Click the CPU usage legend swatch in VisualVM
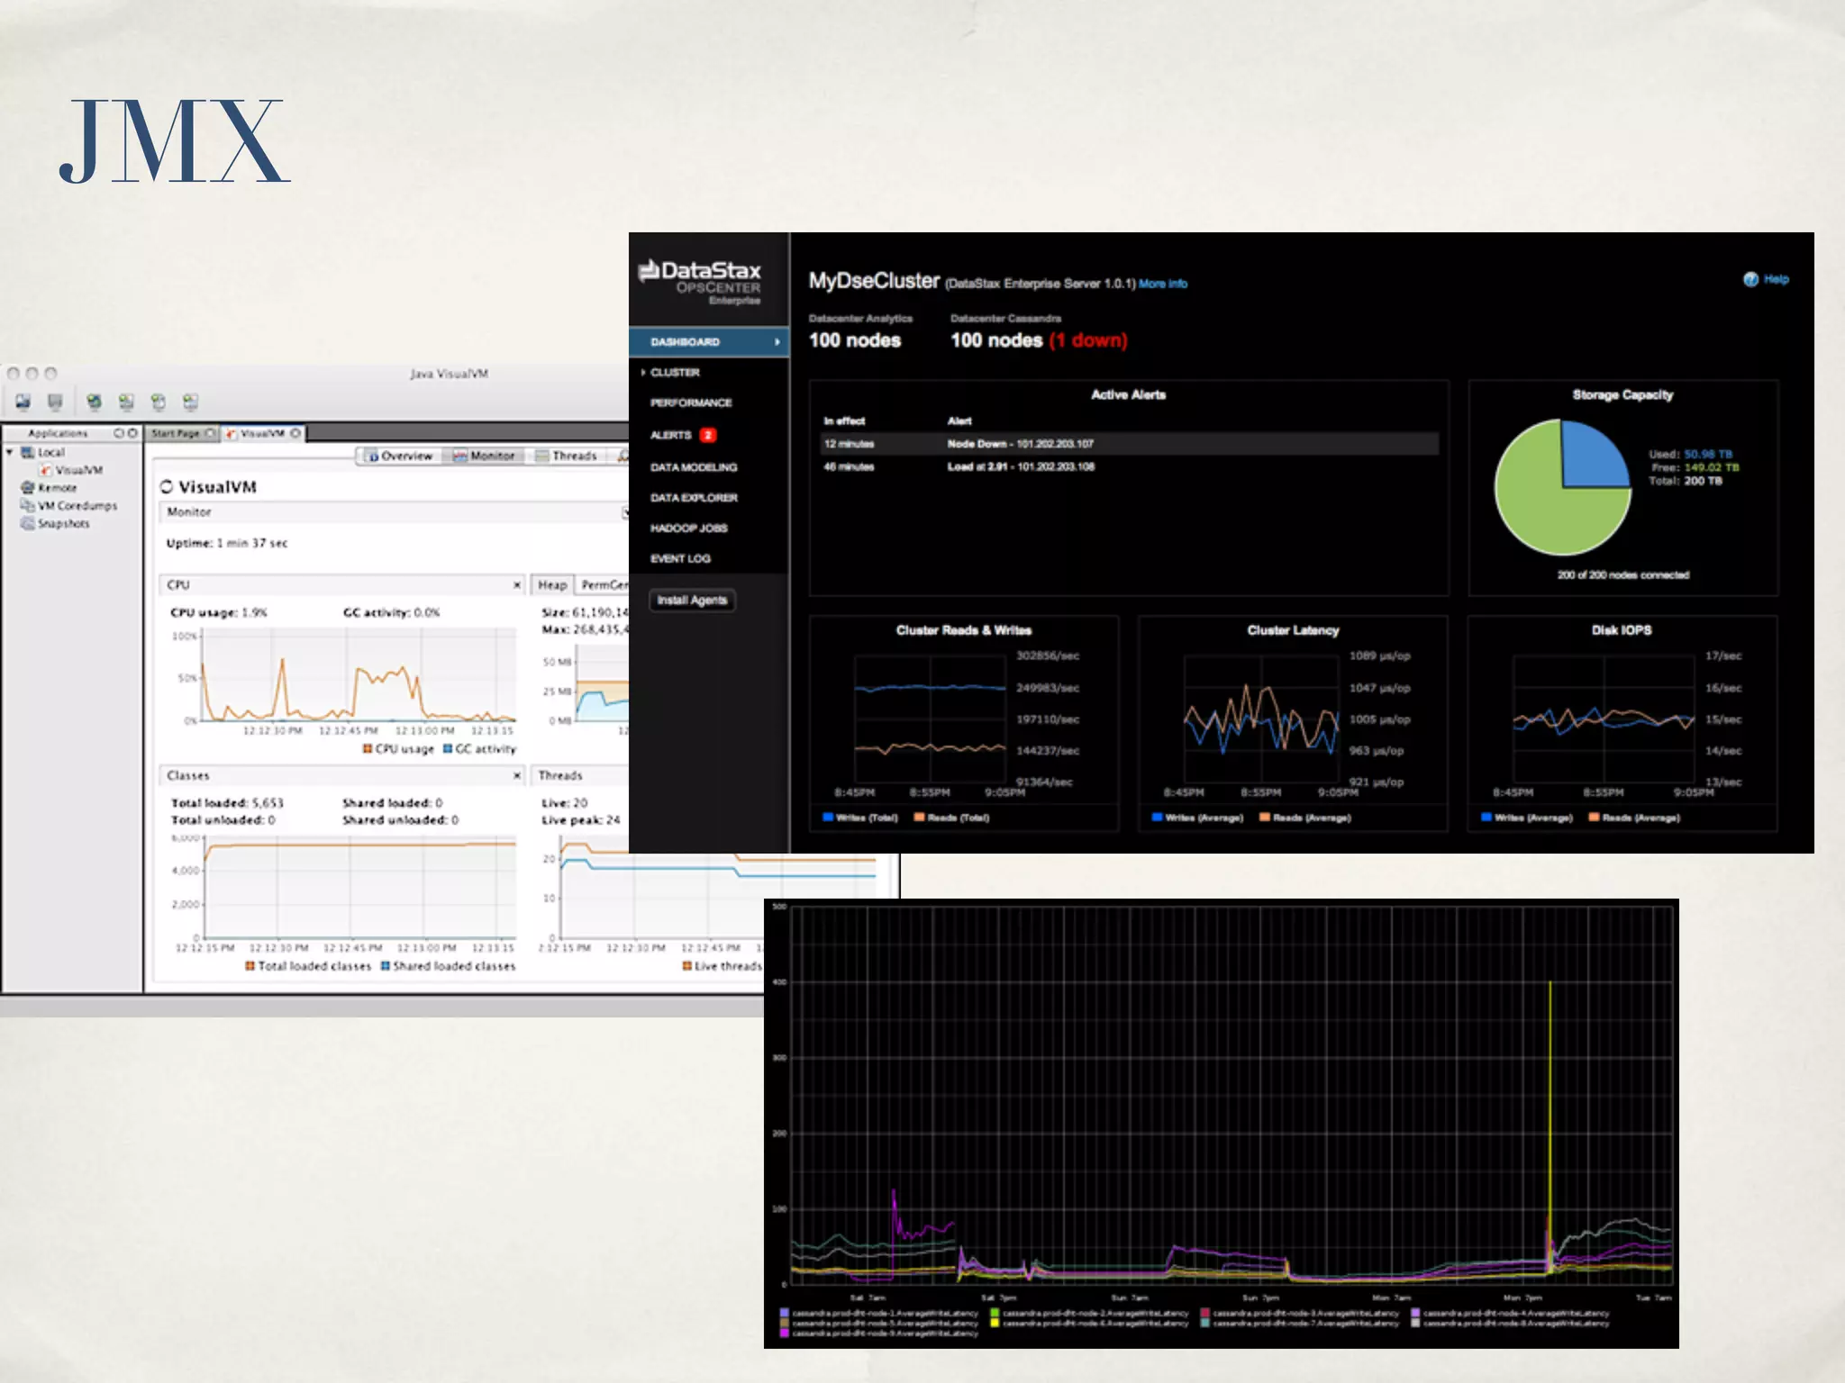This screenshot has width=1845, height=1383. coord(368,749)
